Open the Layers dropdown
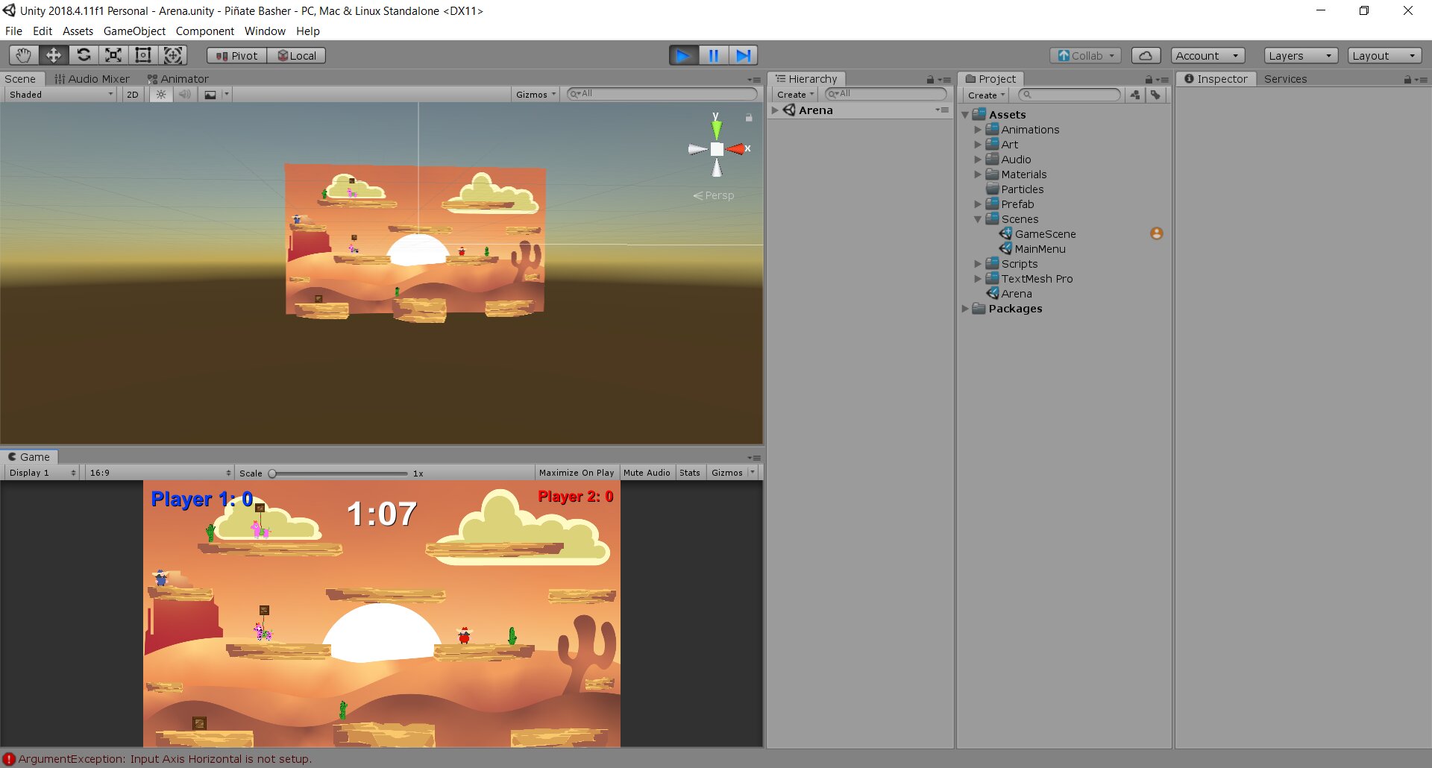Screen dimensions: 1432x768 [1300, 56]
